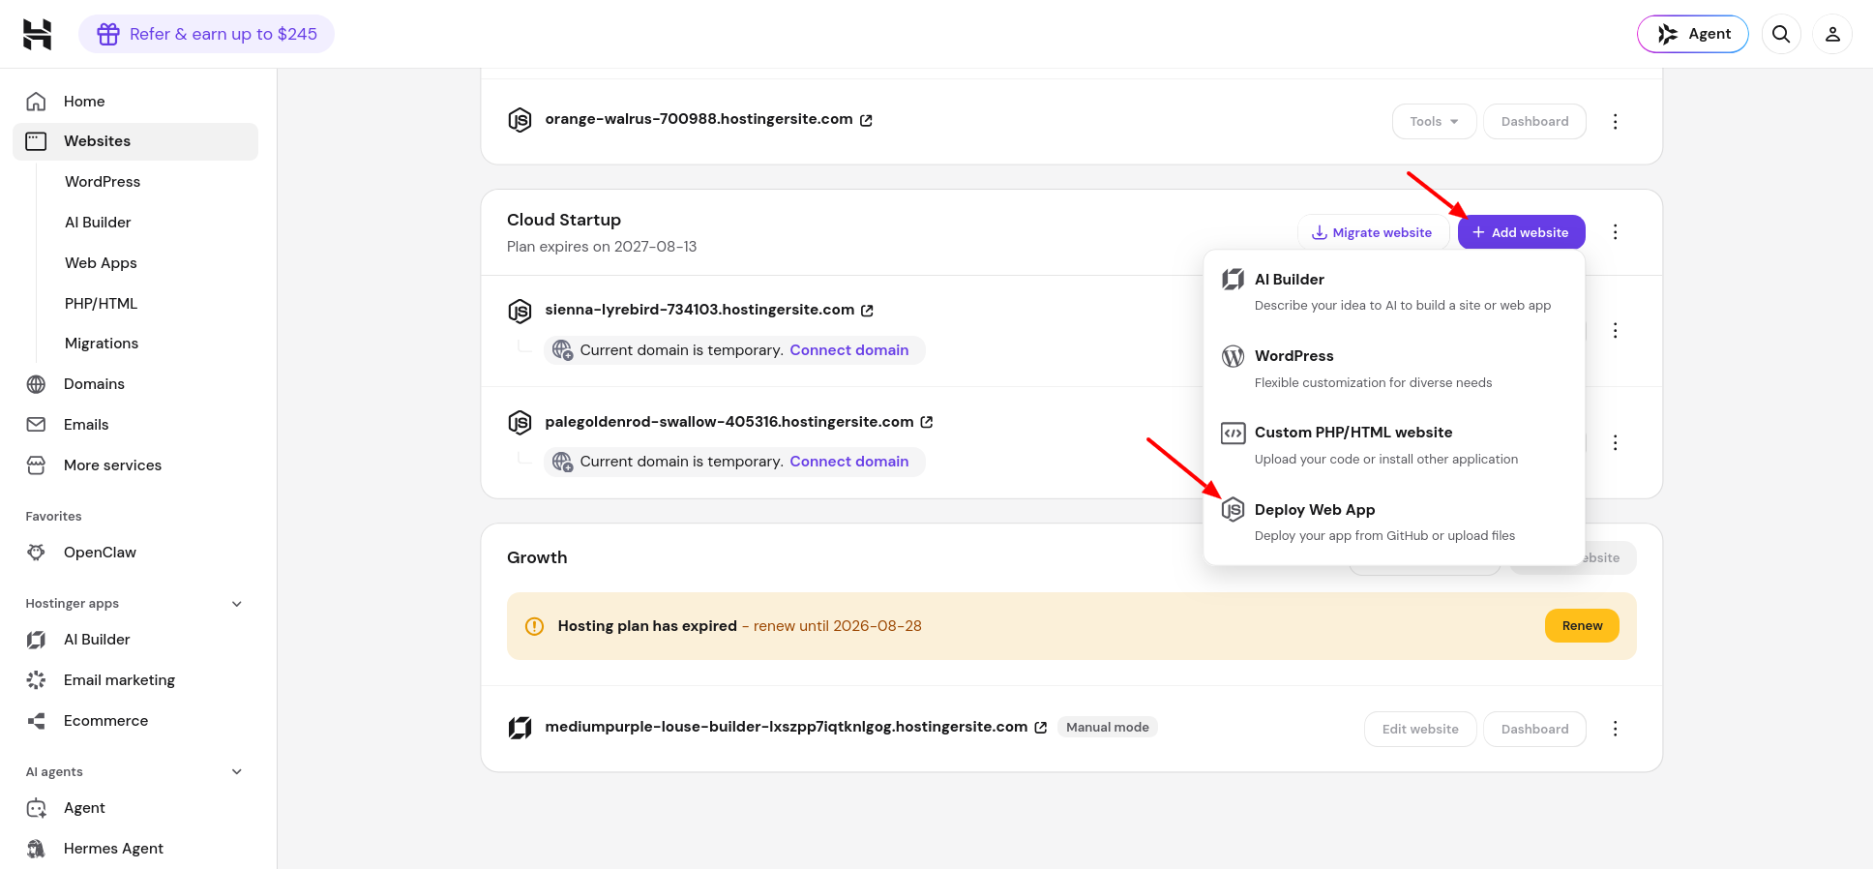The image size is (1873, 869).
Task: Click the yellow Renew button
Action: pyautogui.click(x=1582, y=626)
